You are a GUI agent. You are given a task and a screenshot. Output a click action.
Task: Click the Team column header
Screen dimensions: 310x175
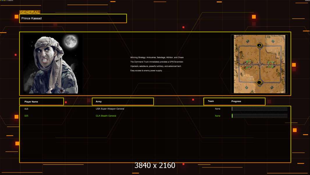coord(211,101)
